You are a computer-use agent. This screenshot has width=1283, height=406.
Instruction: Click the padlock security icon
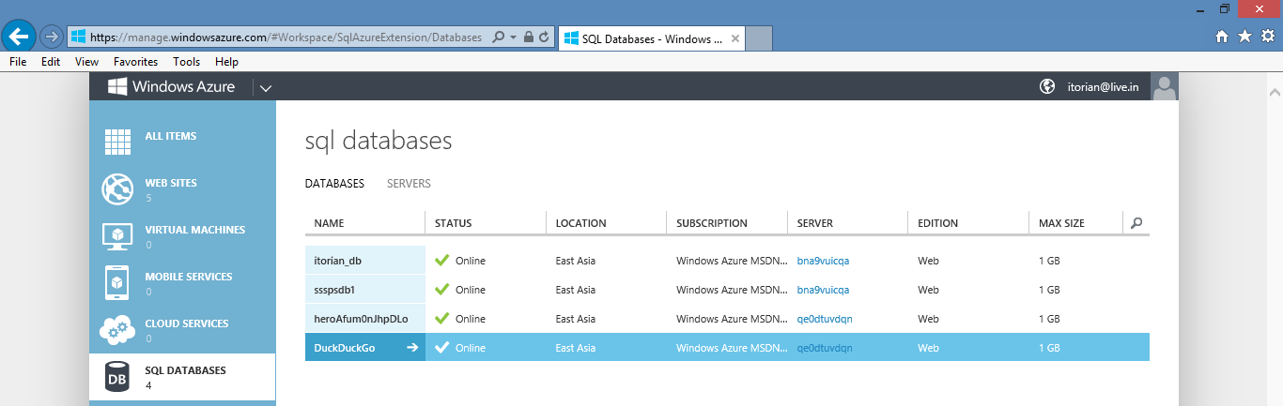[x=528, y=38]
